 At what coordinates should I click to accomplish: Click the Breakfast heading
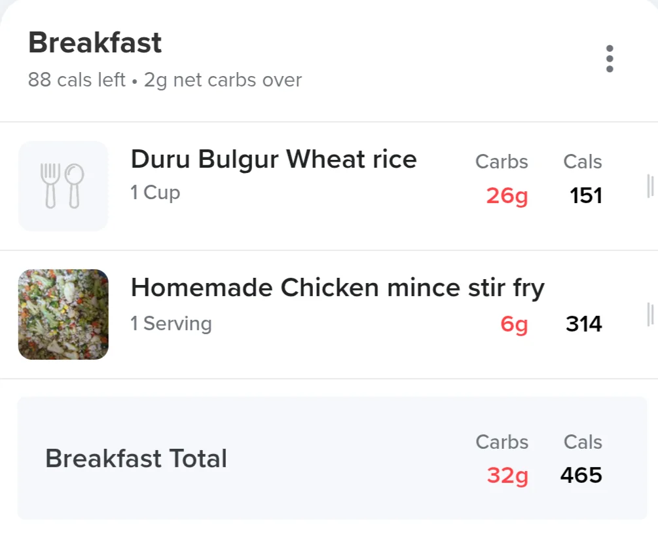95,43
